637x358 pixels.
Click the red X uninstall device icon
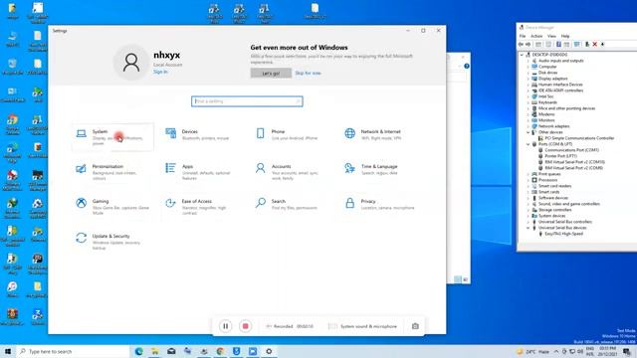click(595, 44)
